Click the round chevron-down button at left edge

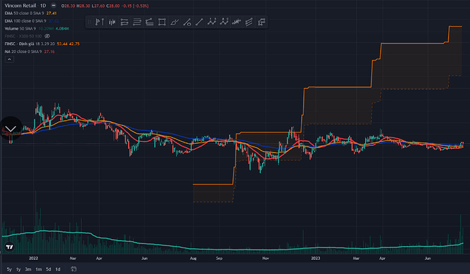pyautogui.click(x=11, y=129)
